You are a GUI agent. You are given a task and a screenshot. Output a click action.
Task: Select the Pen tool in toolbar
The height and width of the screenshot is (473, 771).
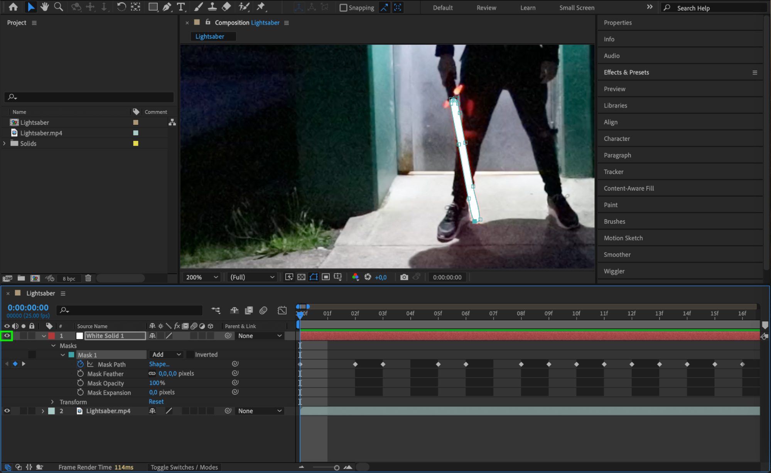pyautogui.click(x=167, y=7)
